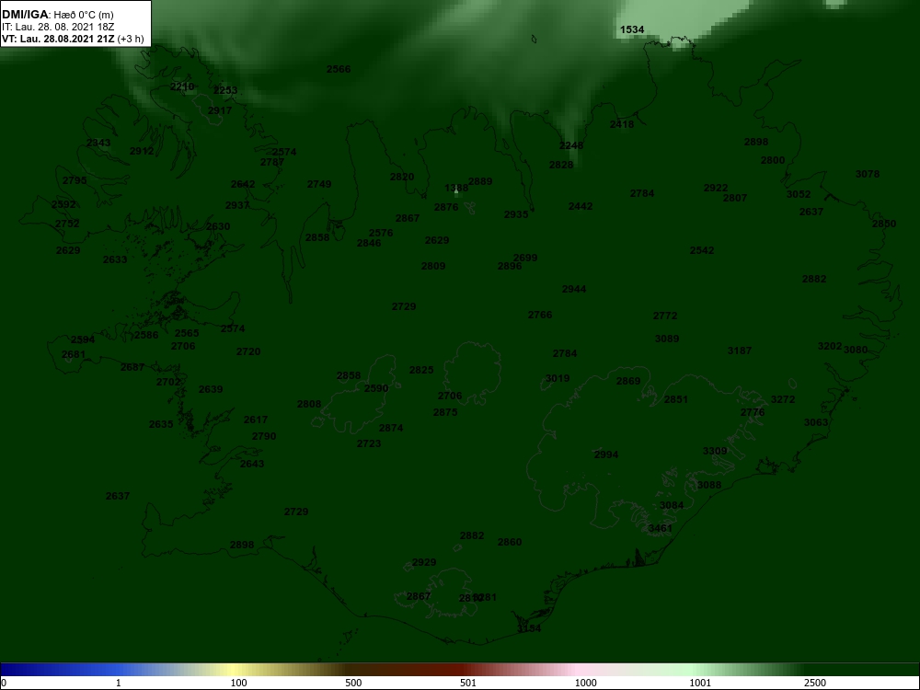Click the 2935 map value

[516, 214]
